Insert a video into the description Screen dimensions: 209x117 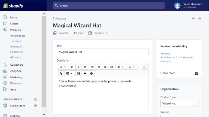[x=85, y=73]
